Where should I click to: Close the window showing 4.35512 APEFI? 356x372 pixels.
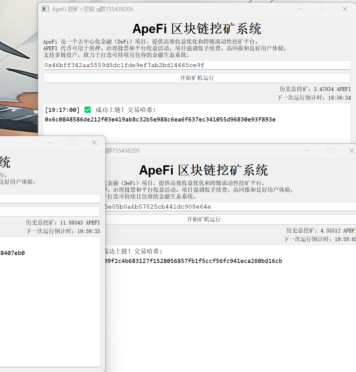coord(351,150)
